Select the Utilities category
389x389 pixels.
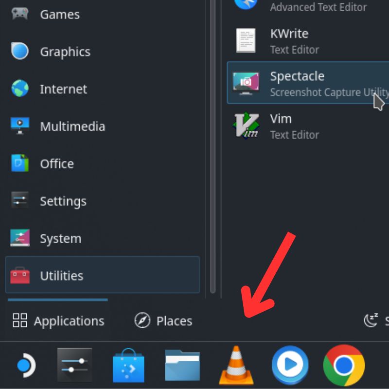tap(102, 275)
